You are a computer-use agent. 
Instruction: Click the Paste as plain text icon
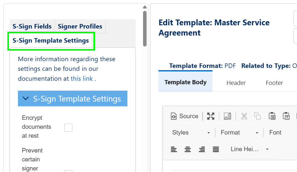[286, 116]
